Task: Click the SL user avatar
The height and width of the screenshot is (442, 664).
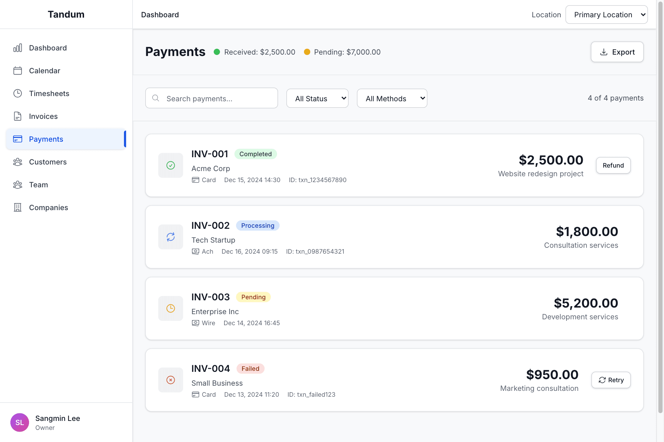Action: (x=20, y=422)
